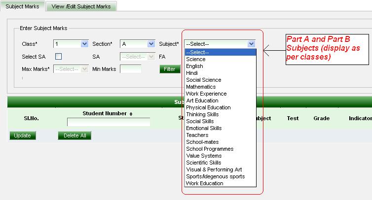Click the Delete All button
Image resolution: width=372 pixels, height=200 pixels.
(x=74, y=135)
